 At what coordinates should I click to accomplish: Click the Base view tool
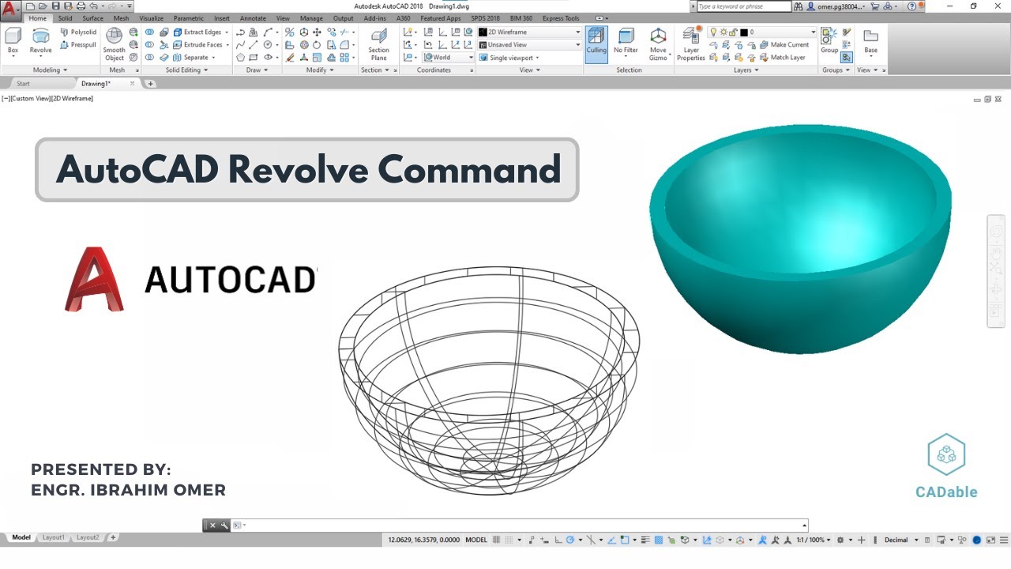click(870, 41)
